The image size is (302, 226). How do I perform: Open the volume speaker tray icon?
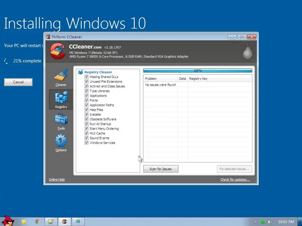point(270,222)
